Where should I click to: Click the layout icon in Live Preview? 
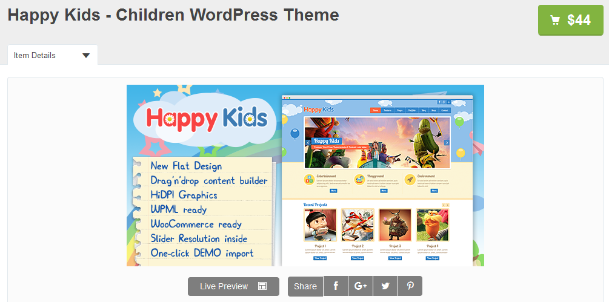point(262,286)
